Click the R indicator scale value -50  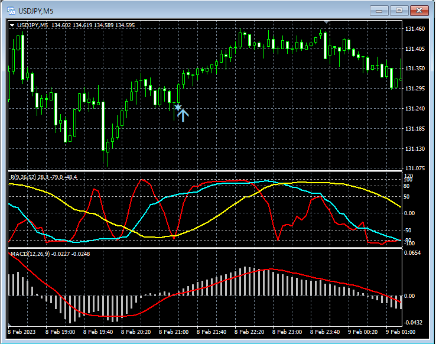tap(408, 231)
